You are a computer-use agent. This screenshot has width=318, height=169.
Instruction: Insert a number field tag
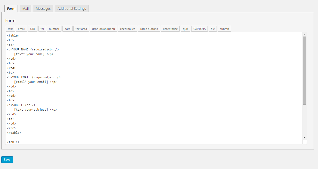coord(54,29)
